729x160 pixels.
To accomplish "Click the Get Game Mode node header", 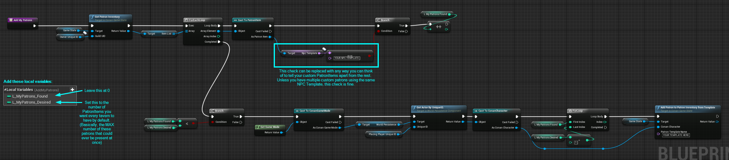I will point(270,127).
